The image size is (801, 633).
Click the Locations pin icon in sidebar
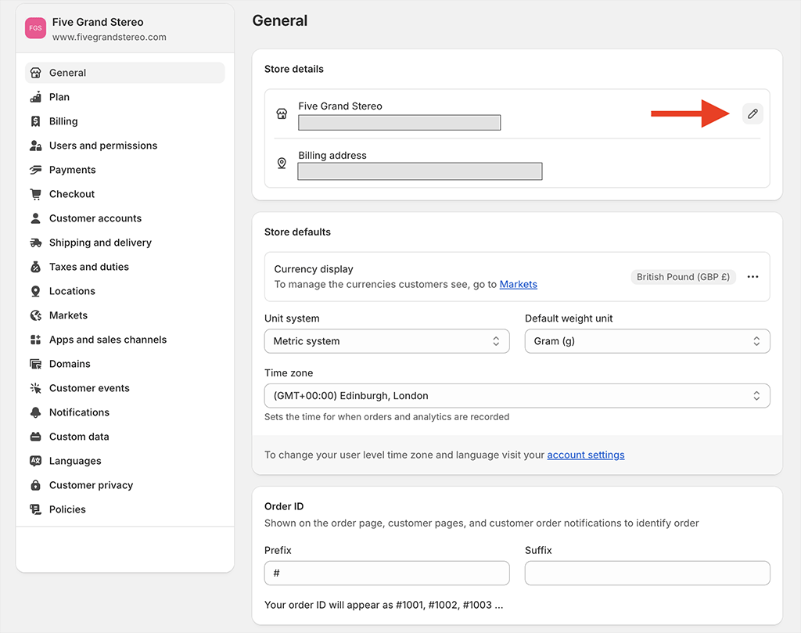click(35, 291)
